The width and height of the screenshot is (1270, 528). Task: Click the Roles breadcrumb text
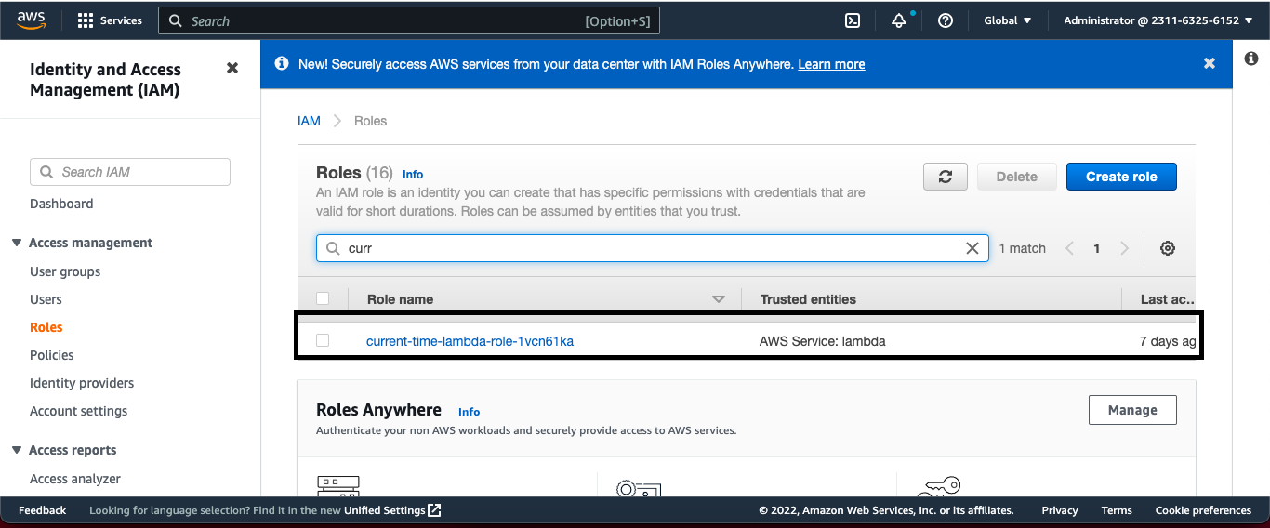(x=370, y=121)
